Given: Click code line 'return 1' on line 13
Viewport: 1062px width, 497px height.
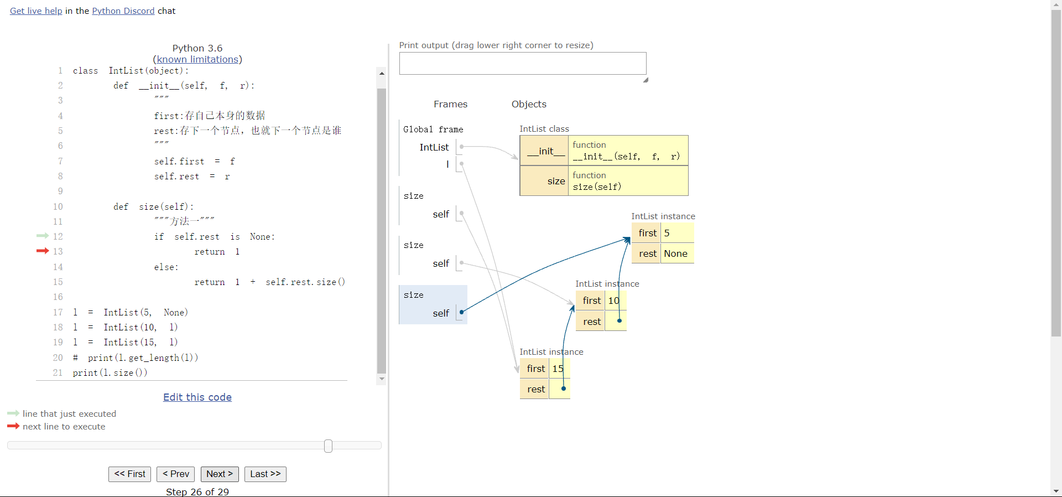Looking at the screenshot, I should coord(217,252).
